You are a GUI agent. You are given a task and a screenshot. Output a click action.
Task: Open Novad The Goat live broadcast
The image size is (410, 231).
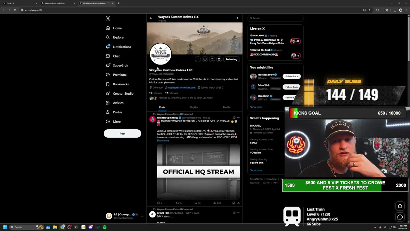(275, 53)
